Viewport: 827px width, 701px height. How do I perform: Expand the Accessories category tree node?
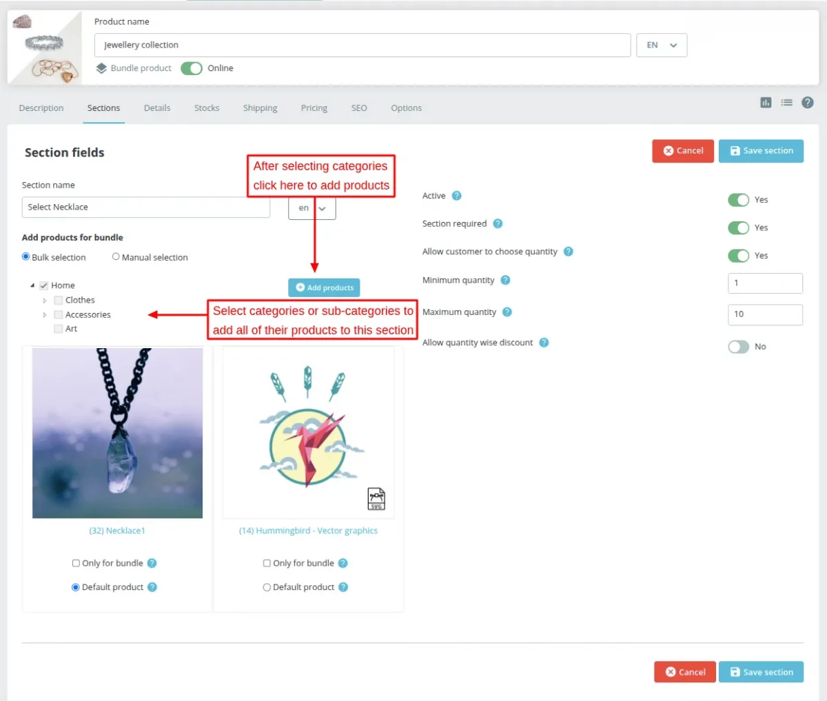coord(45,315)
